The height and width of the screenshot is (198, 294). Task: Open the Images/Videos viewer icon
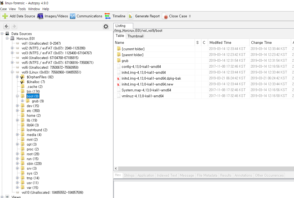pos(40,16)
